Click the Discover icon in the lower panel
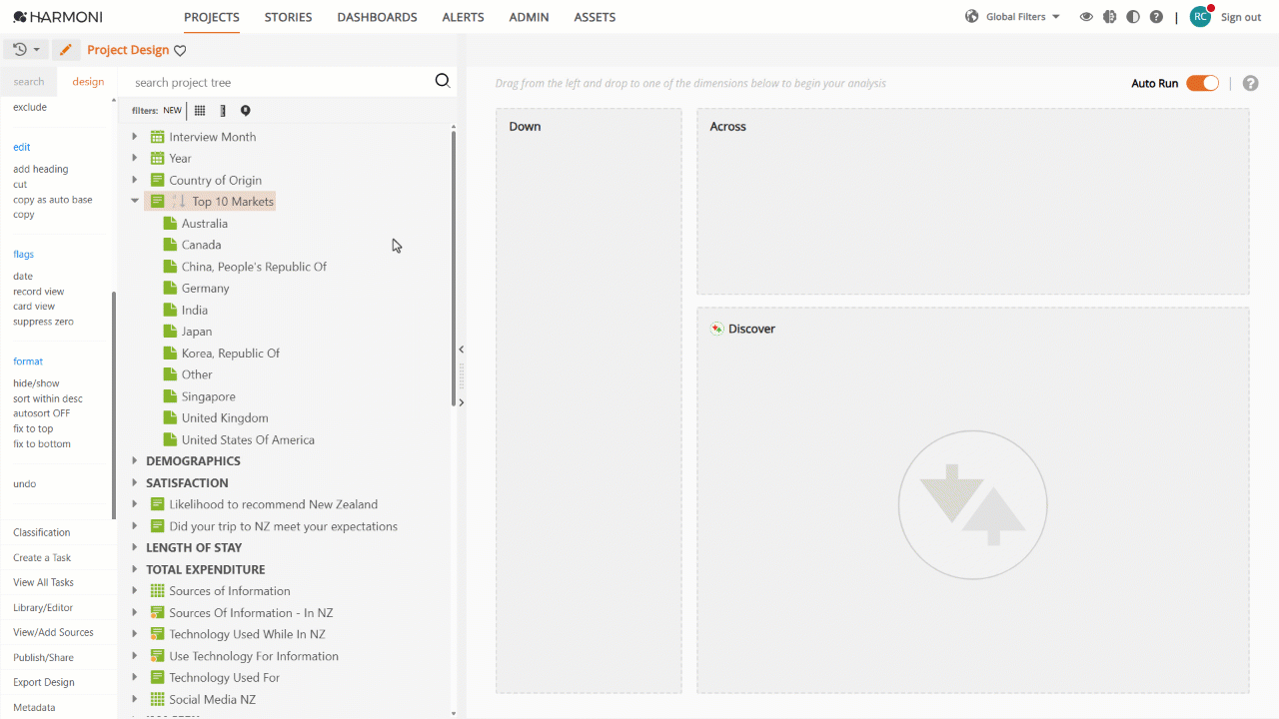This screenshot has height=719, width=1279. click(x=716, y=329)
